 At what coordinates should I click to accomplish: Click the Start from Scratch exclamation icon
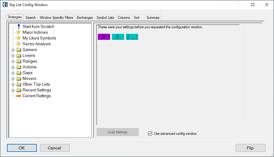point(19,26)
